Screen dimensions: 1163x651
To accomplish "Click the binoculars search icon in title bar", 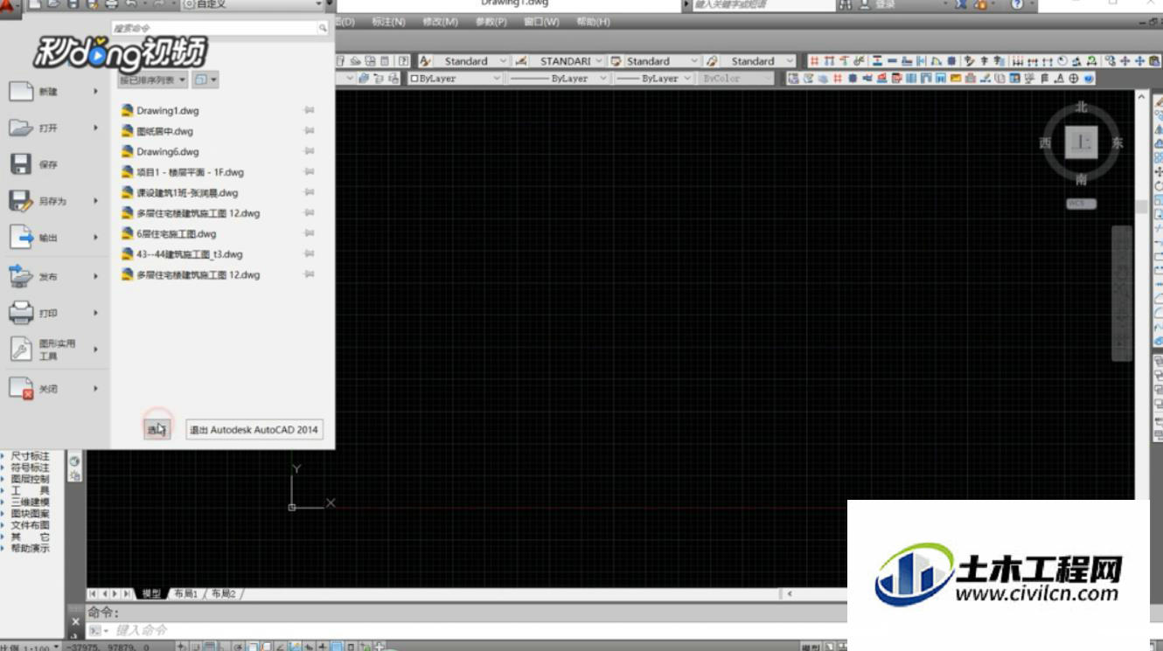I will [x=845, y=4].
